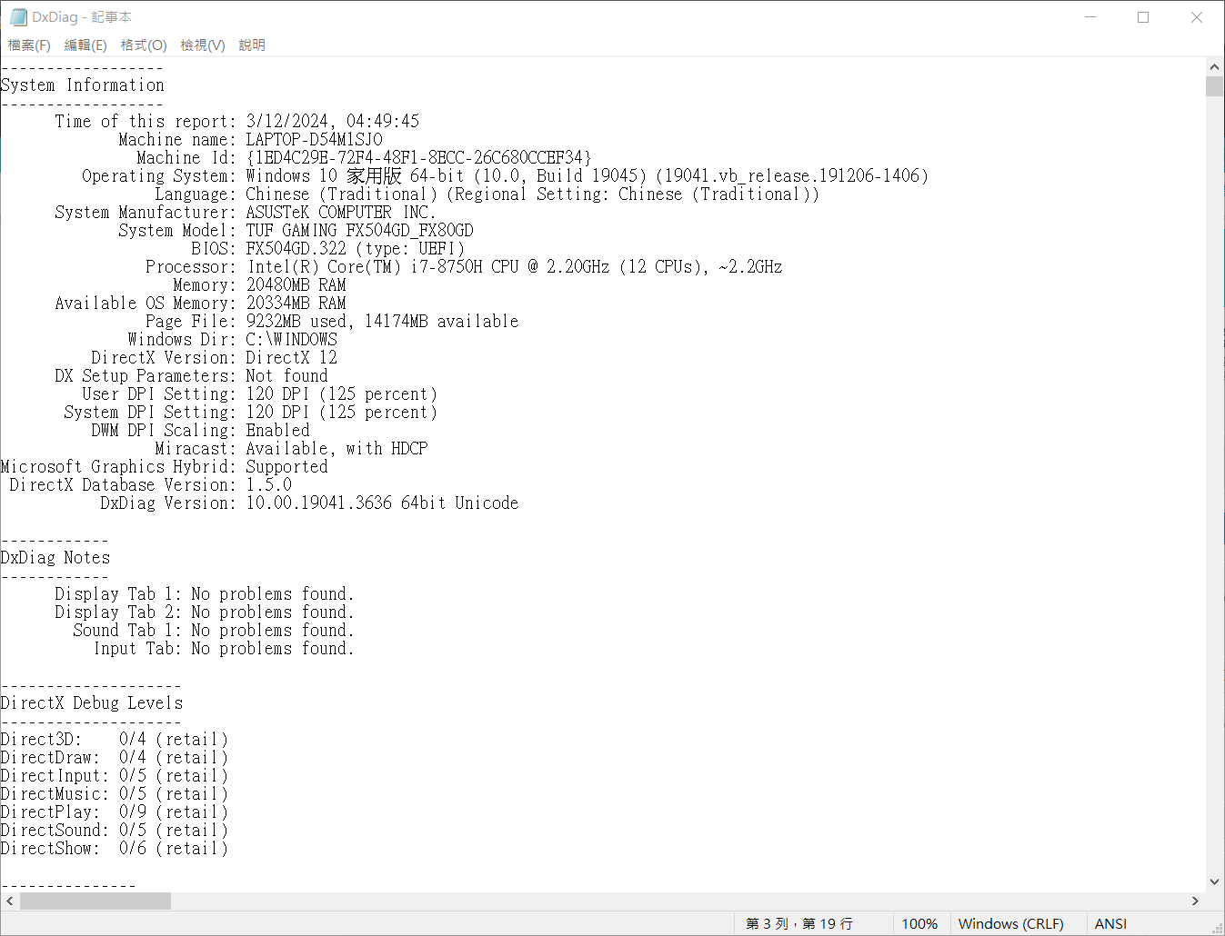
Task: Click the 100% zoom status indicator
Action: coord(919,923)
